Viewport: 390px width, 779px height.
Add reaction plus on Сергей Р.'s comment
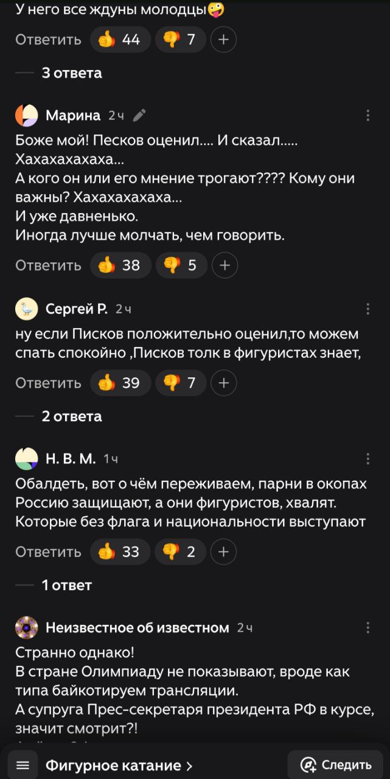(223, 383)
